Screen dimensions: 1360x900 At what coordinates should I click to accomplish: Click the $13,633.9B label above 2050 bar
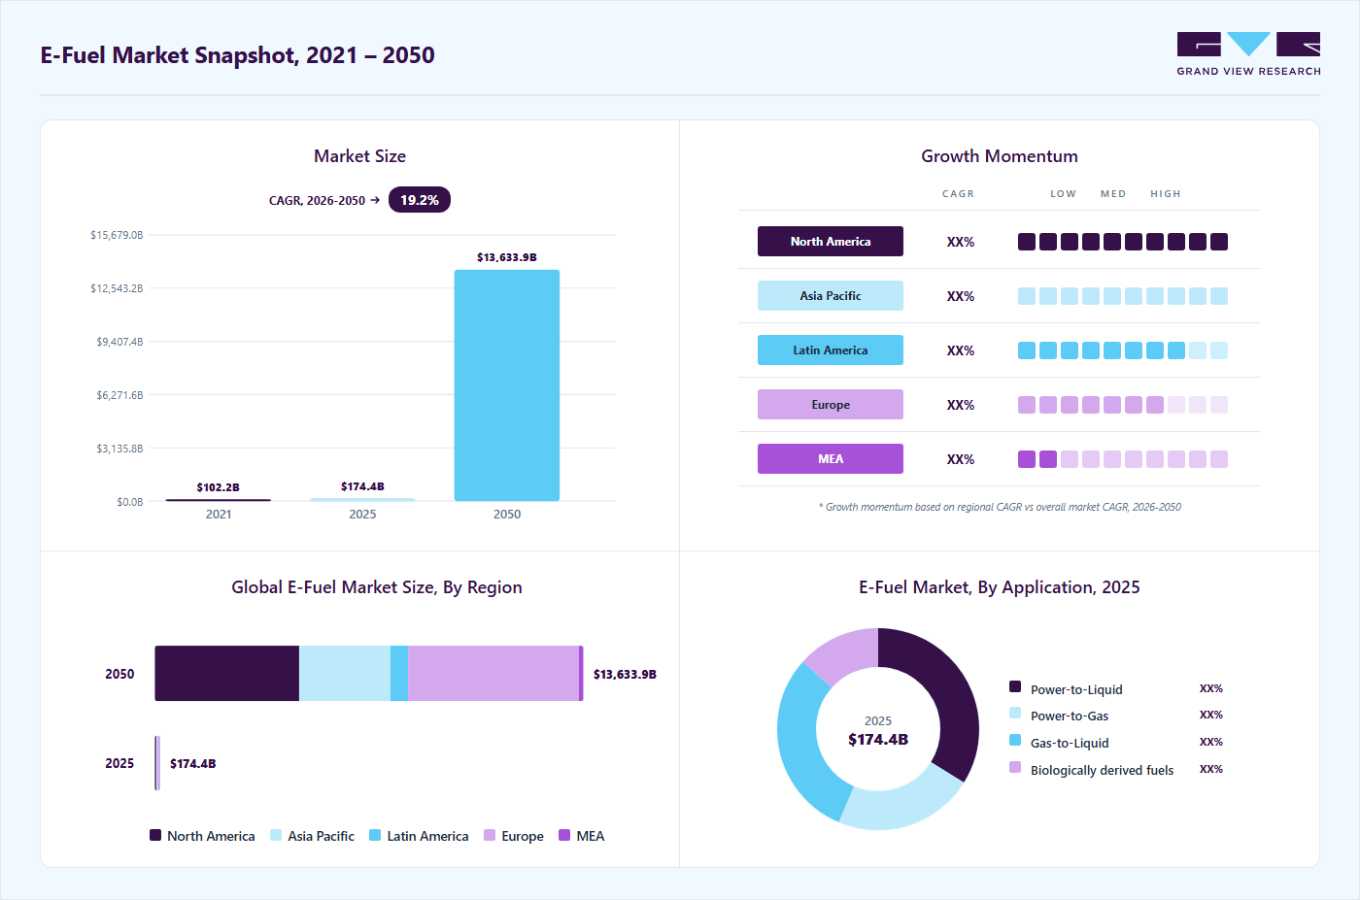tap(507, 257)
